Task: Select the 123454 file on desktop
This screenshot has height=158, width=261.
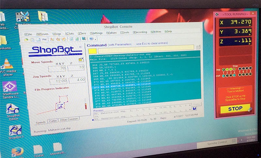Action: 38,151
